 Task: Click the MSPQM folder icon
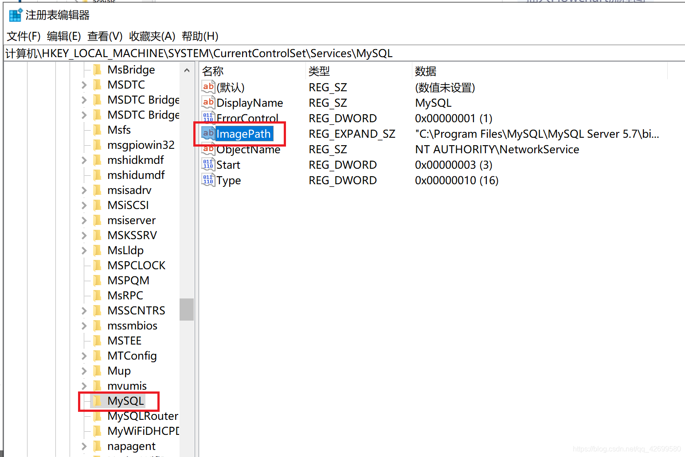(97, 280)
